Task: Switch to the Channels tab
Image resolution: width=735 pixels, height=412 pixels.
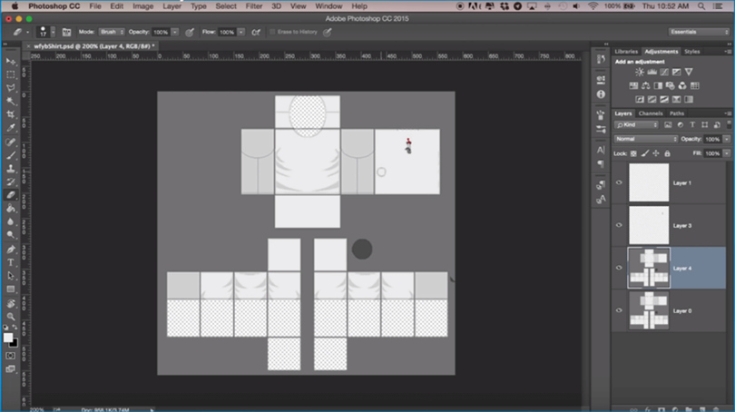Action: tap(650, 113)
